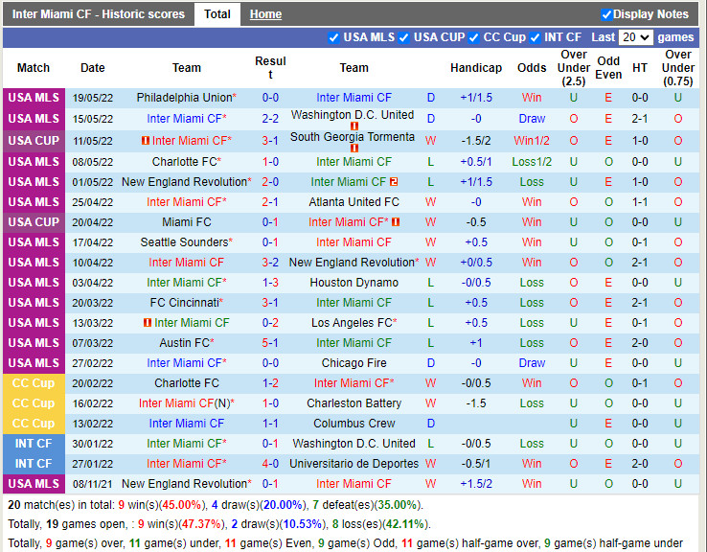This screenshot has width=707, height=552.
Task: Select the Total tab
Action: click(x=217, y=14)
